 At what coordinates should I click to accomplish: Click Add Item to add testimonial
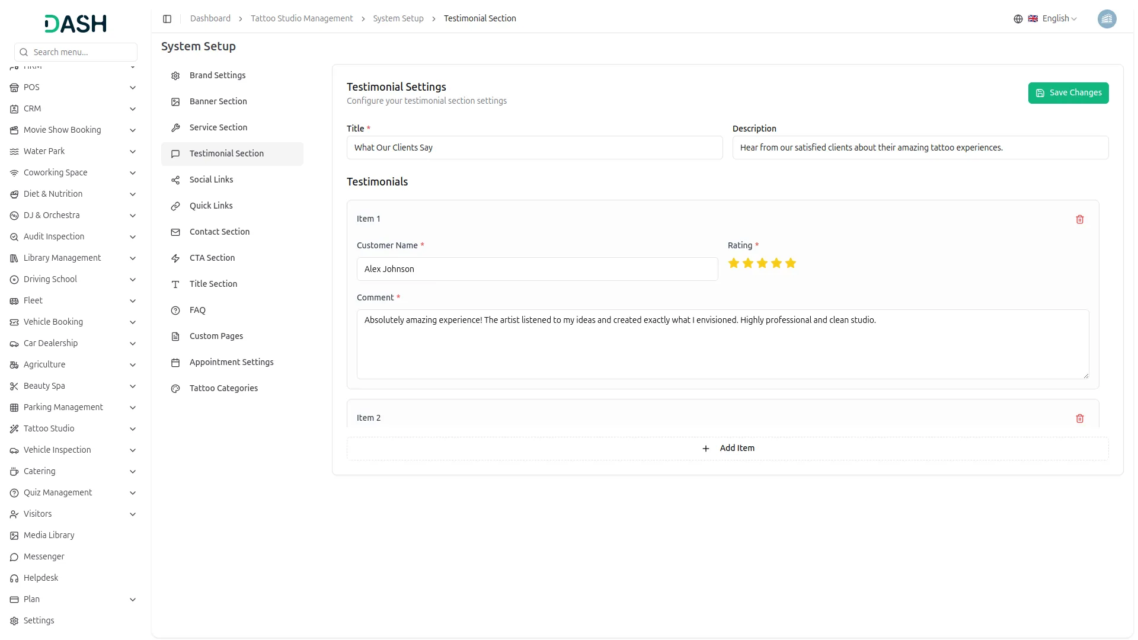[x=728, y=449]
